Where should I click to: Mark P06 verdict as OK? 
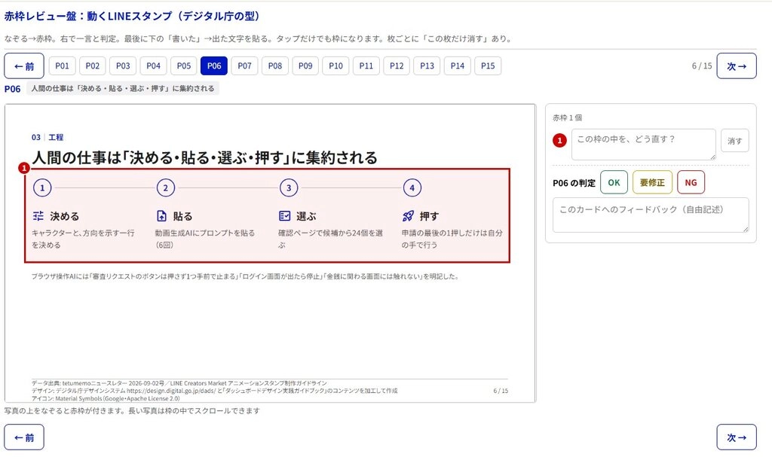tap(614, 182)
